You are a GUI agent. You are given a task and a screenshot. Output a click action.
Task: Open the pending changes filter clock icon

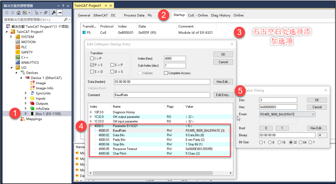(37, 13)
